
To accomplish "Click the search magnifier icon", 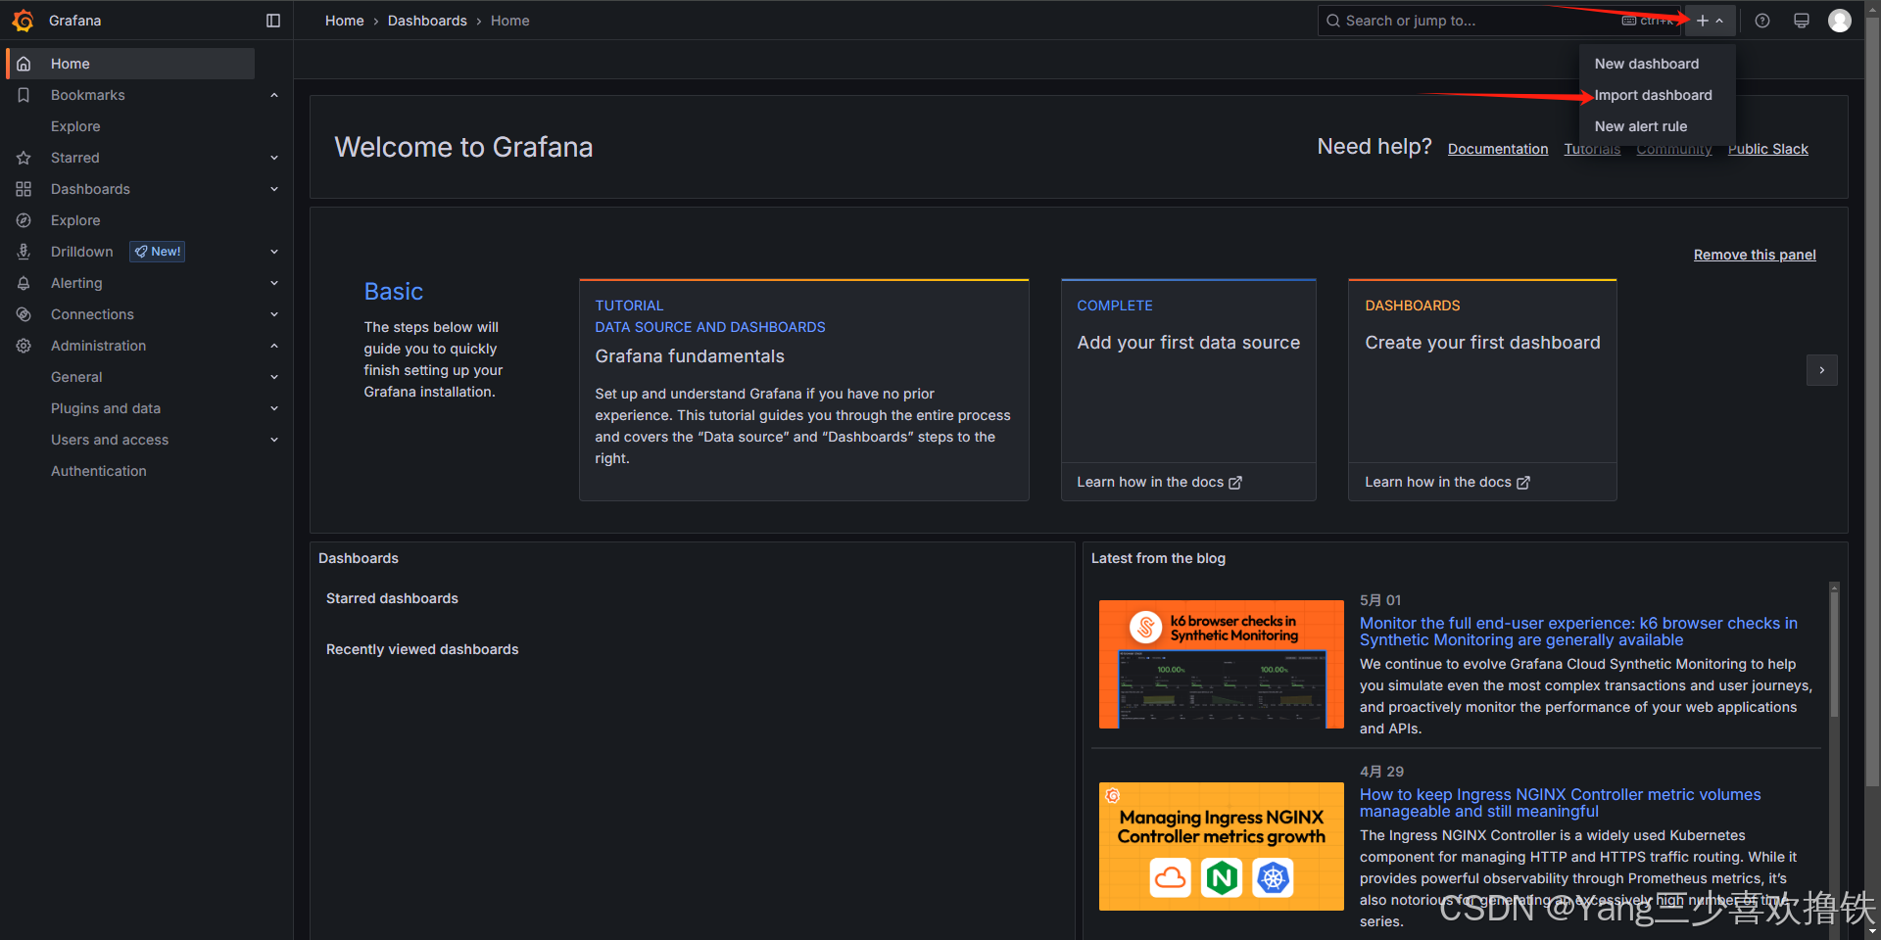I will [1333, 21].
